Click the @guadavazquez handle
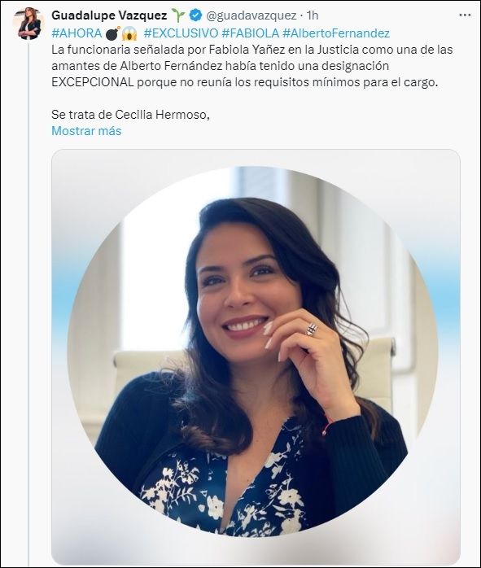 [251, 15]
